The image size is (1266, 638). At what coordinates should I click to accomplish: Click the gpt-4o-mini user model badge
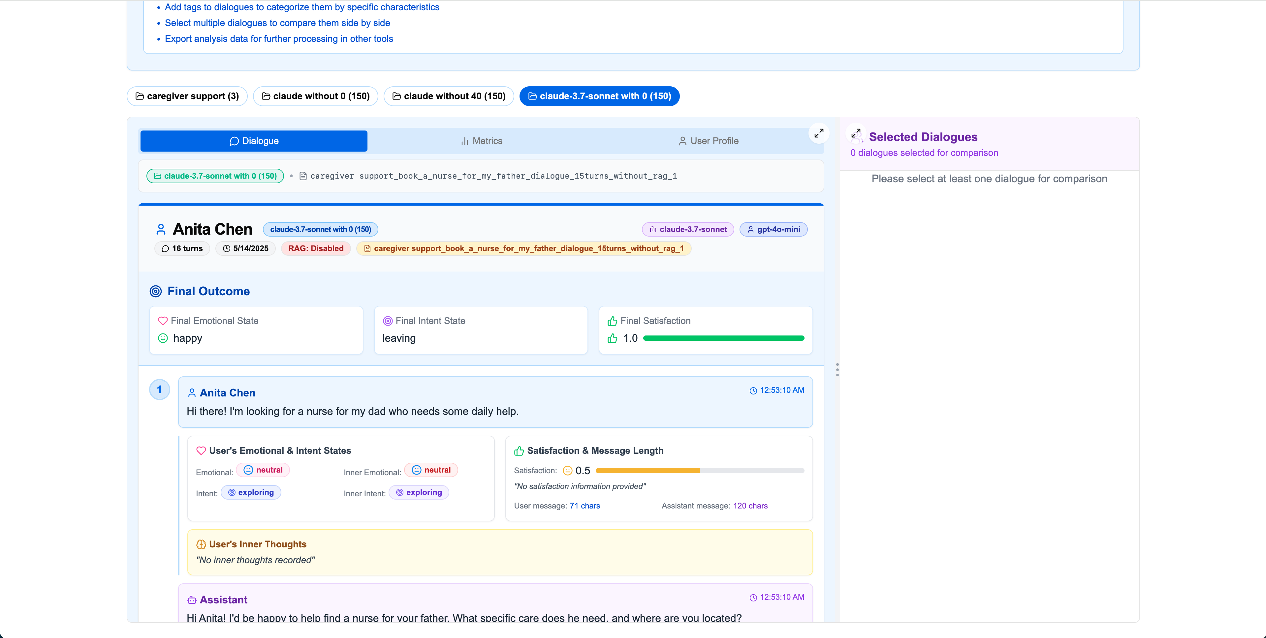click(x=773, y=229)
